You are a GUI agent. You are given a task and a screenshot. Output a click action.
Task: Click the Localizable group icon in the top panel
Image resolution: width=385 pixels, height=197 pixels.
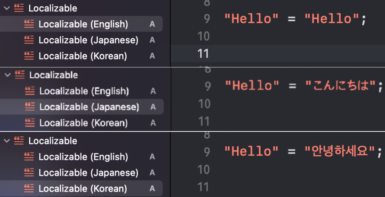click(19, 8)
